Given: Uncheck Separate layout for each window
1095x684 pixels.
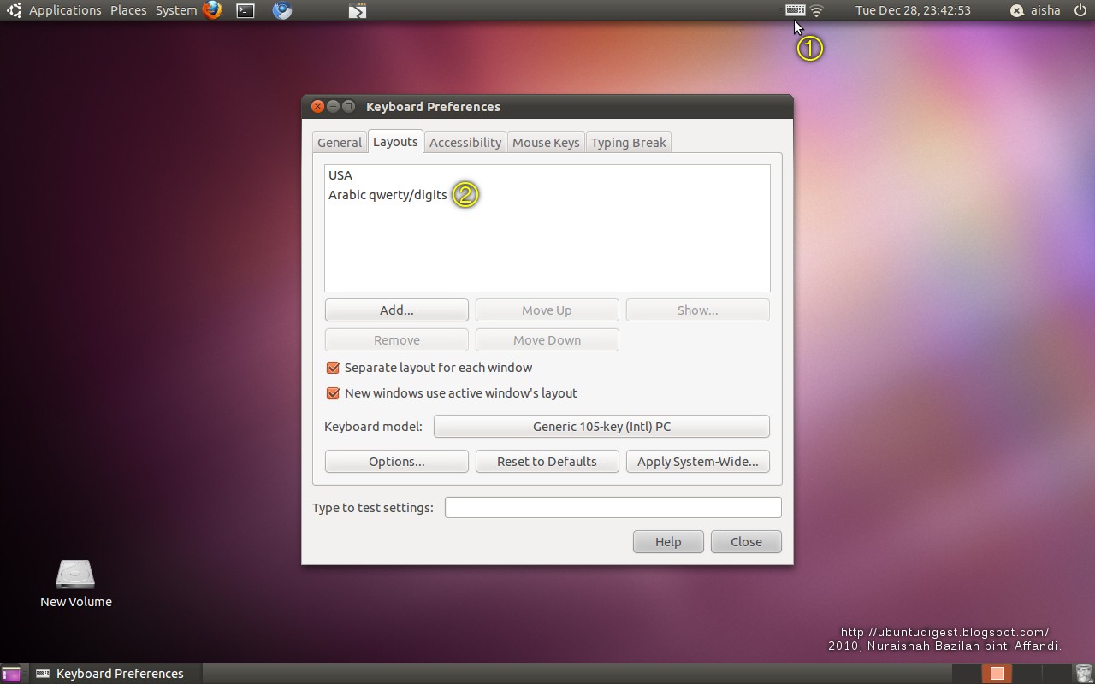Looking at the screenshot, I should tap(333, 368).
